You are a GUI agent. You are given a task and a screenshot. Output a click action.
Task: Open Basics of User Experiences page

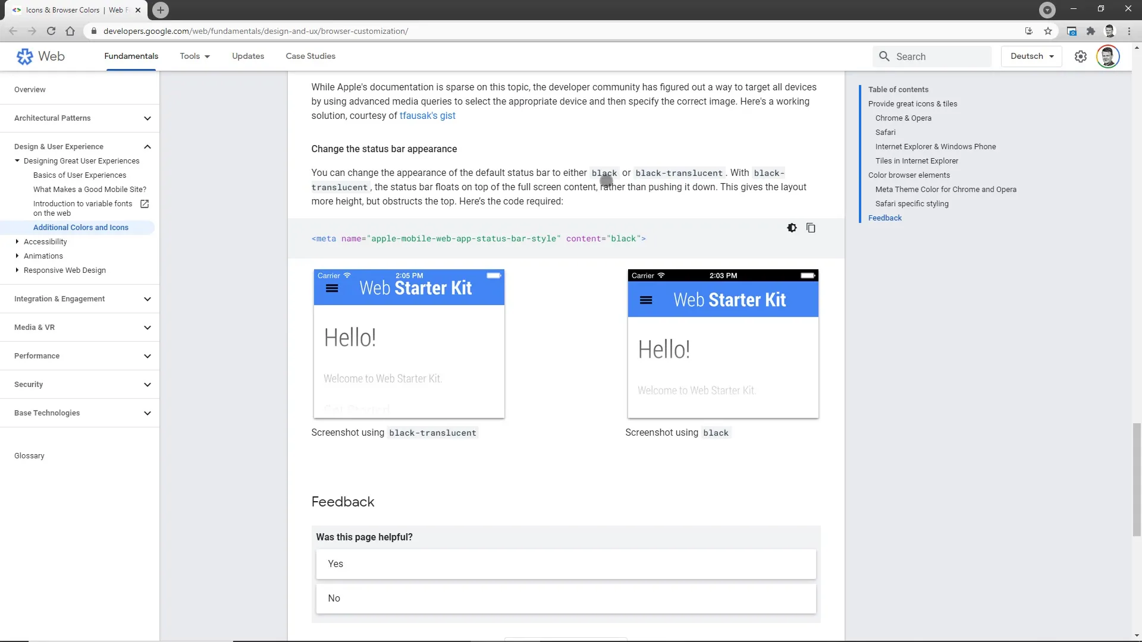80,175
